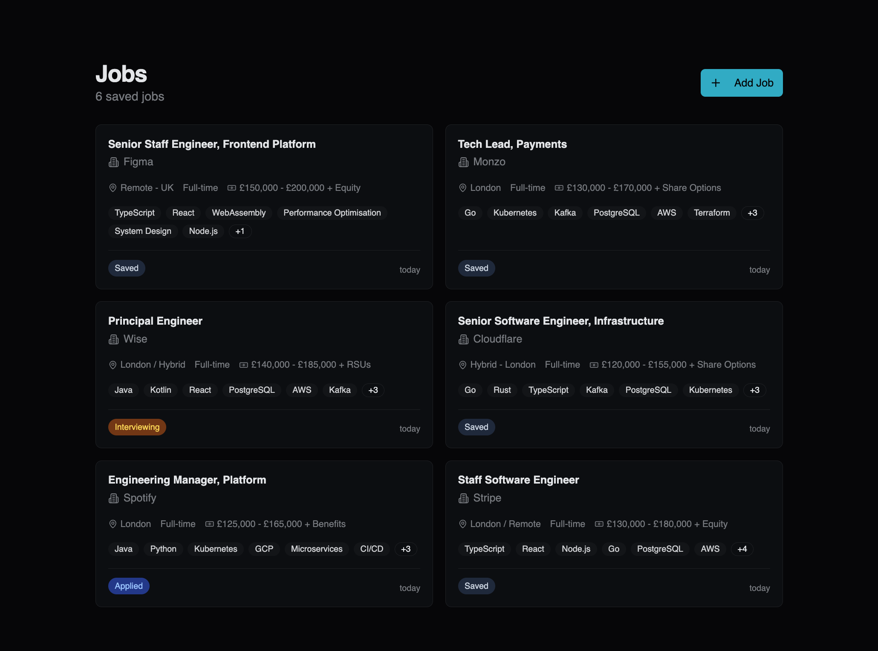Click the Terraform neighbor AWS tag in Monzo card
The height and width of the screenshot is (651, 878).
pos(667,213)
